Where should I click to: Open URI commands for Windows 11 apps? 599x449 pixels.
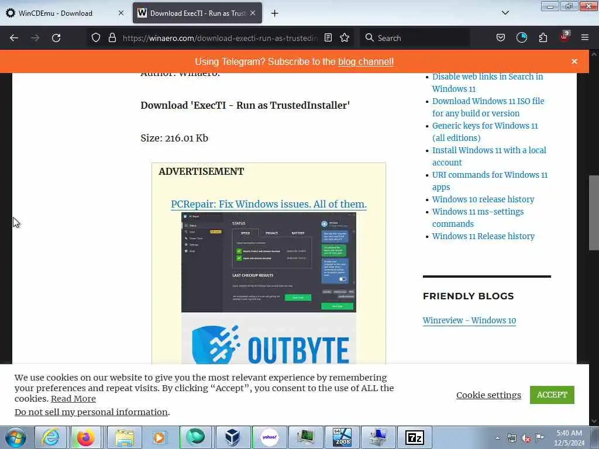pyautogui.click(x=490, y=181)
